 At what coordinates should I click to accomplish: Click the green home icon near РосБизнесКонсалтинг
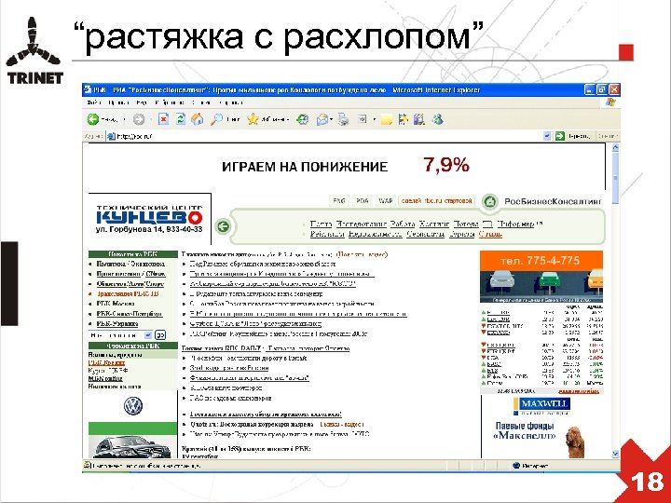coord(489,201)
